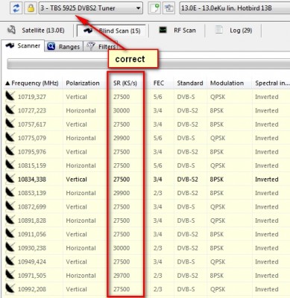
Task: Select frequency 10834,338 bold text
Action: (x=32, y=180)
